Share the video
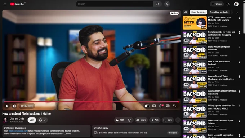Image resolution: width=245 pixels, height=138 pixels. 141,120
